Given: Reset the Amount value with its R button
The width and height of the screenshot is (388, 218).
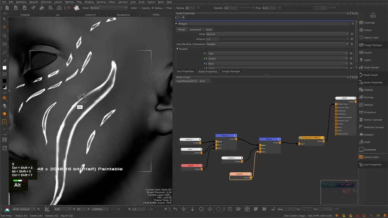Looking at the screenshot, I should (352, 39).
